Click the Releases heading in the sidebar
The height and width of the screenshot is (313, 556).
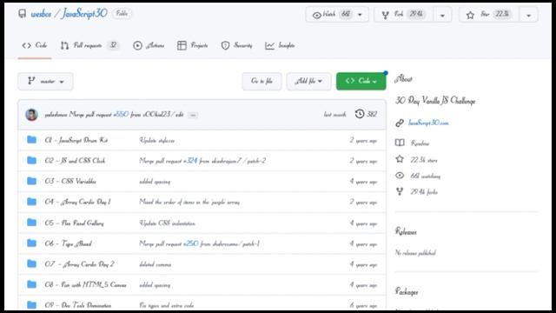(406, 232)
